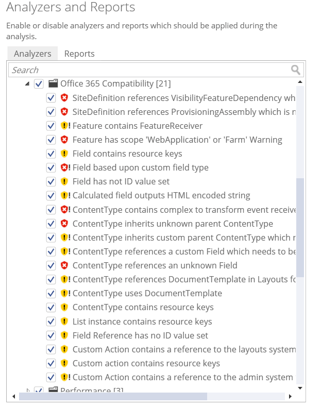The height and width of the screenshot is (407, 321).
Task: Select 'Feature contains FeatureReceiver' row text
Action: point(137,126)
